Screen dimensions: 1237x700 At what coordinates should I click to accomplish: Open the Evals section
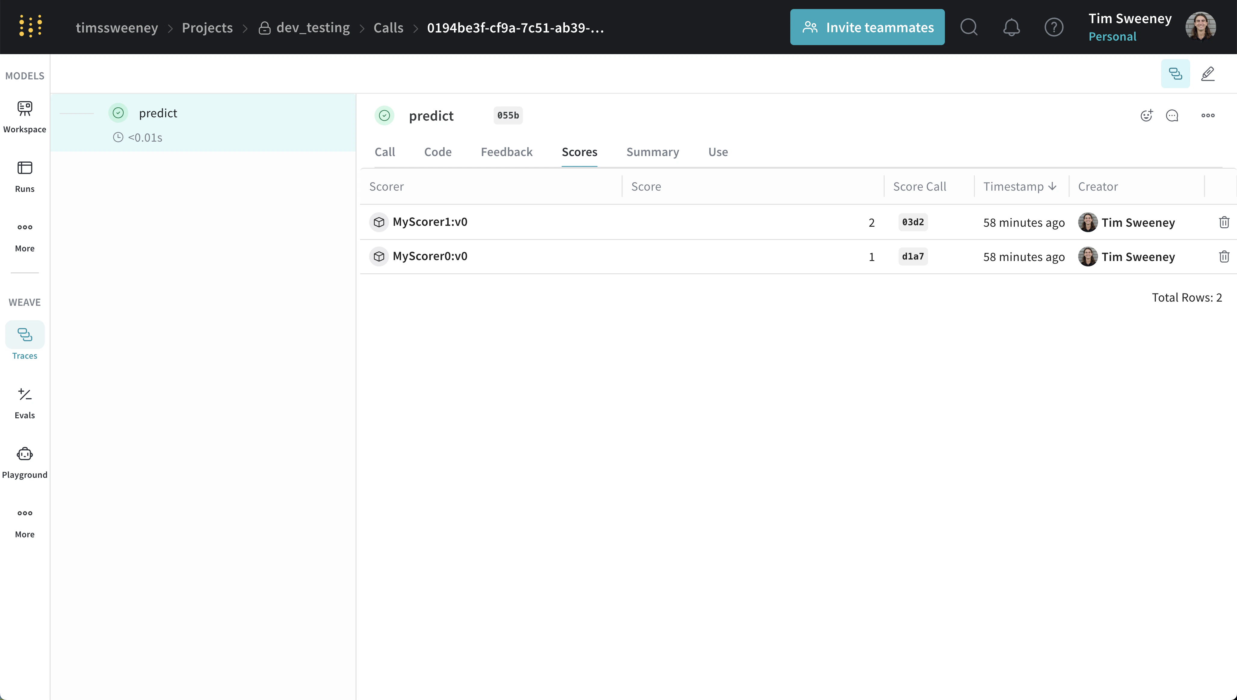[x=25, y=402]
